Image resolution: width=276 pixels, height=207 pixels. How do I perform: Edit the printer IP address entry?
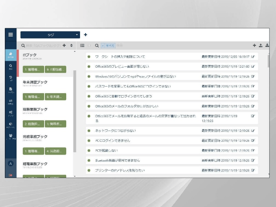click(x=253, y=170)
